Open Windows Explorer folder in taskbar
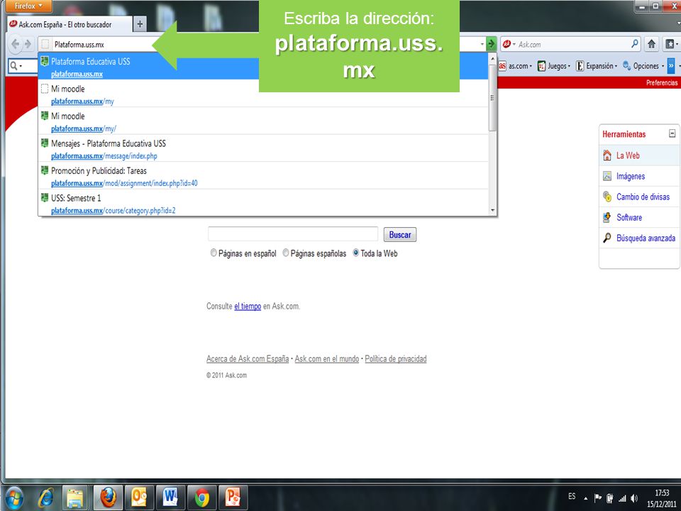681x511 pixels. (x=75, y=498)
